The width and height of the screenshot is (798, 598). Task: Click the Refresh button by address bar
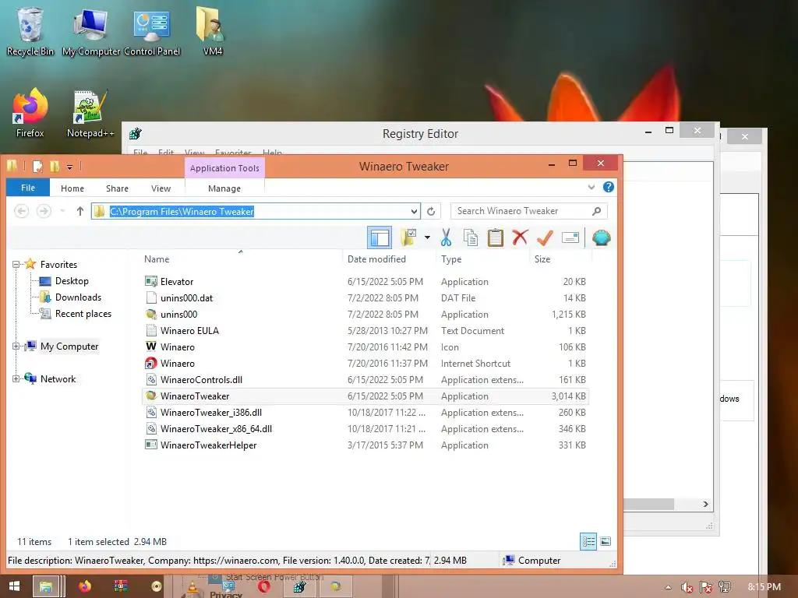click(431, 211)
